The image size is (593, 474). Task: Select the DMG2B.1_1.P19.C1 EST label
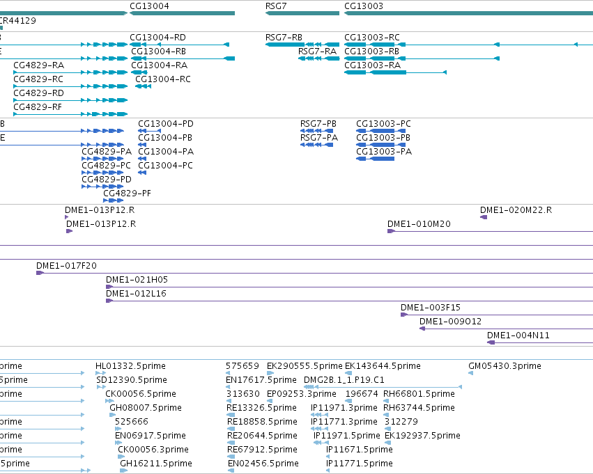344,380
